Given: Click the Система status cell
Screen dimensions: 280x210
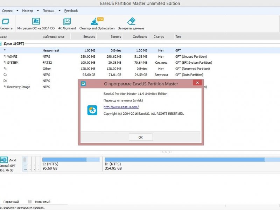Looking at the screenshot, I should point(161,63).
